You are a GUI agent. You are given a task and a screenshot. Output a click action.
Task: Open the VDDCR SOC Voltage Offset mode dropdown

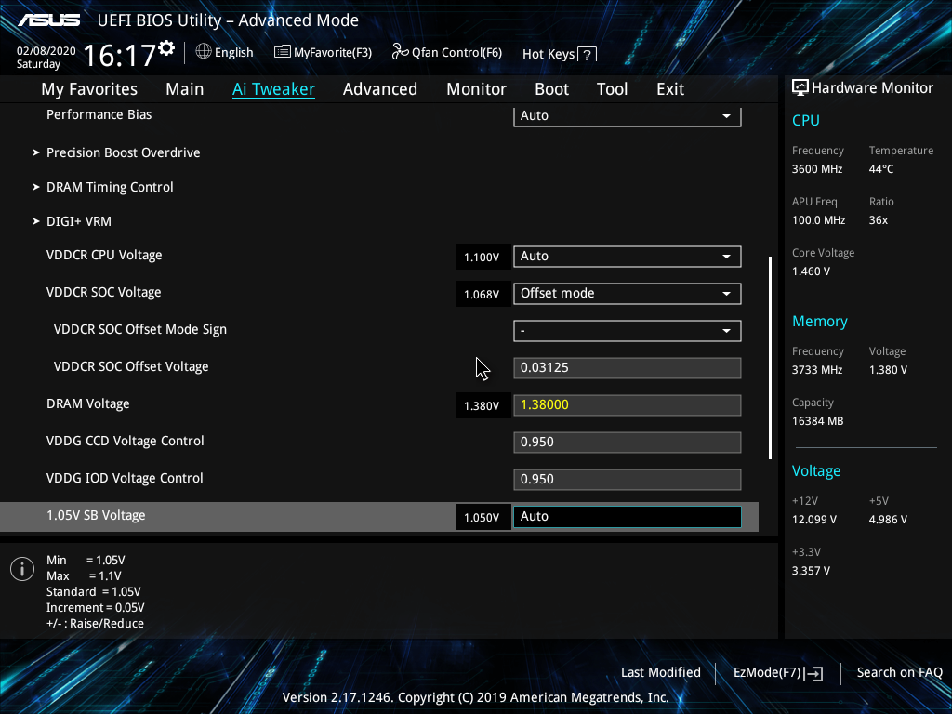[x=628, y=293]
